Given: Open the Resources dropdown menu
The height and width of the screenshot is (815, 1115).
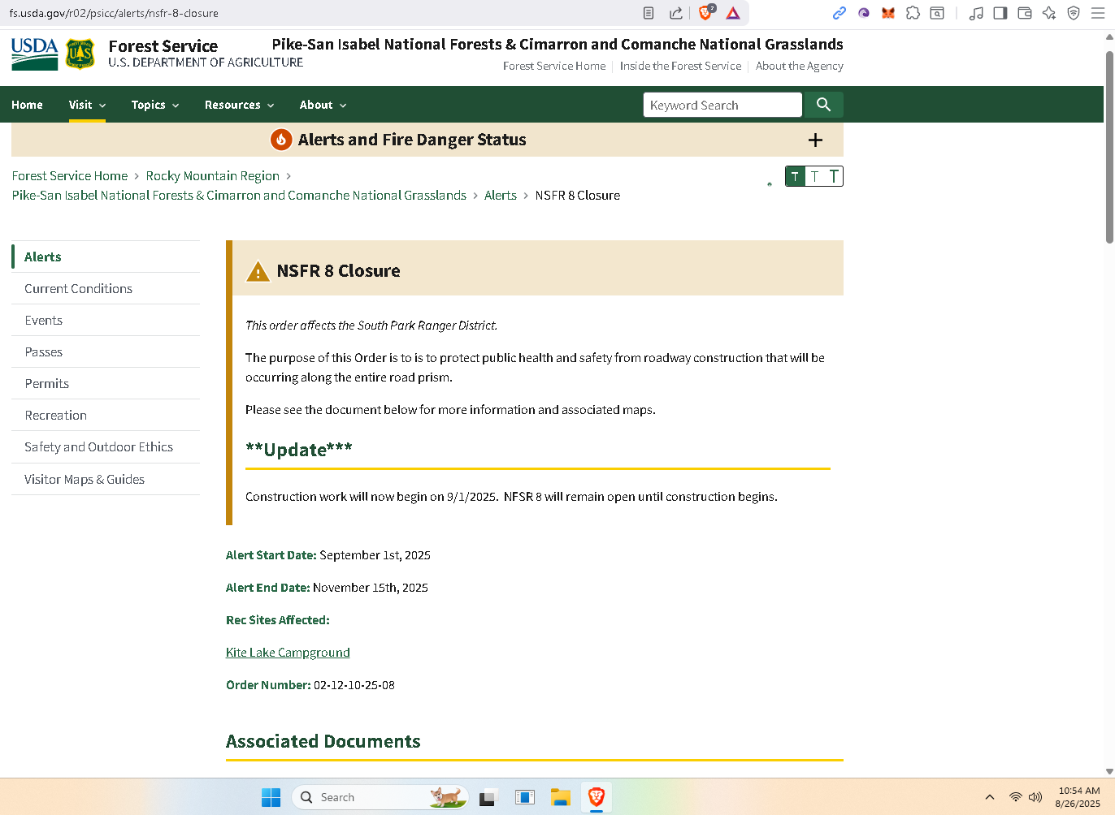Looking at the screenshot, I should 240,105.
